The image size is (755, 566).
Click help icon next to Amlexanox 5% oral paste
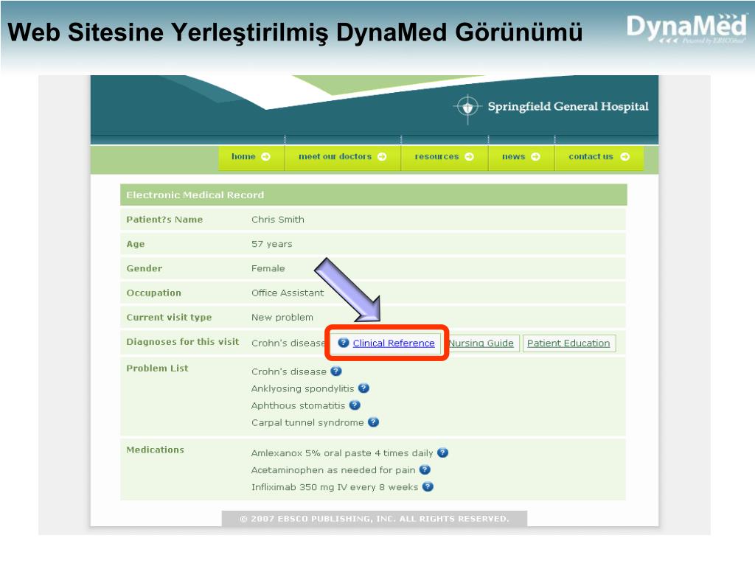click(442, 453)
